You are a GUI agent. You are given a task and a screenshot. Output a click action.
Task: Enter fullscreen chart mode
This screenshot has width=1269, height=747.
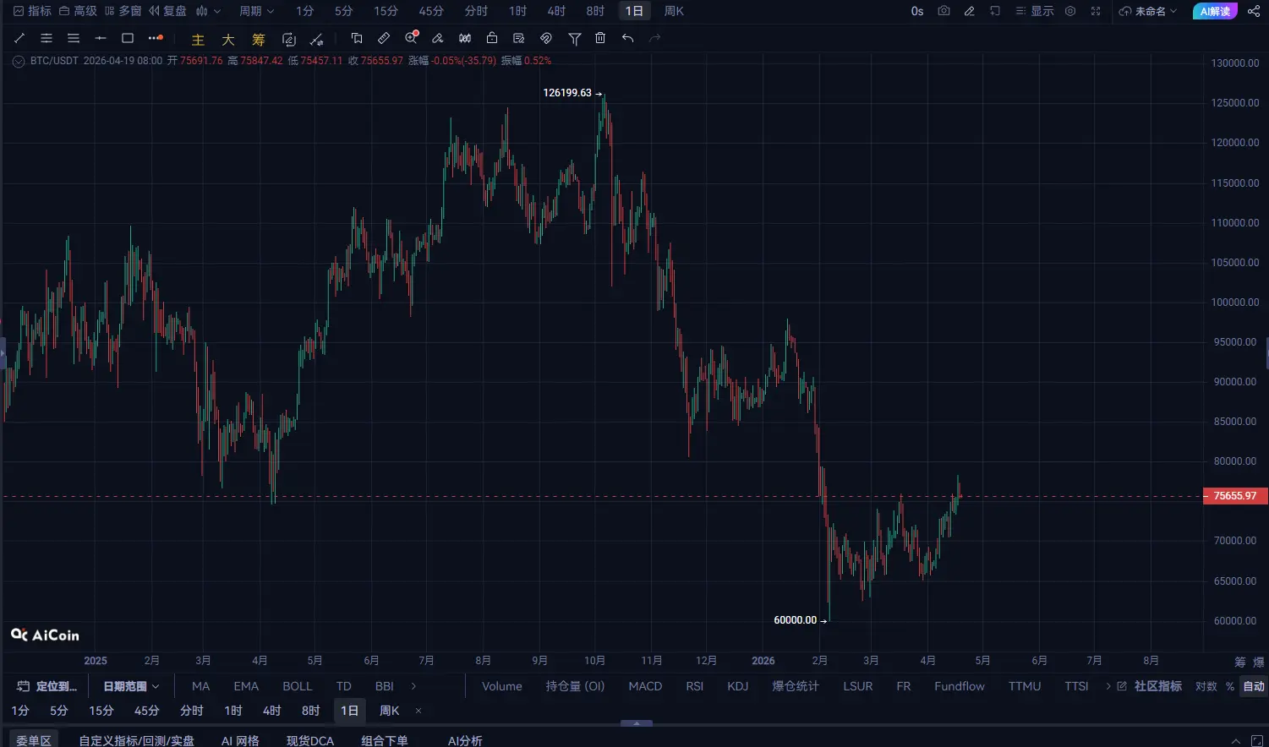tap(1096, 11)
